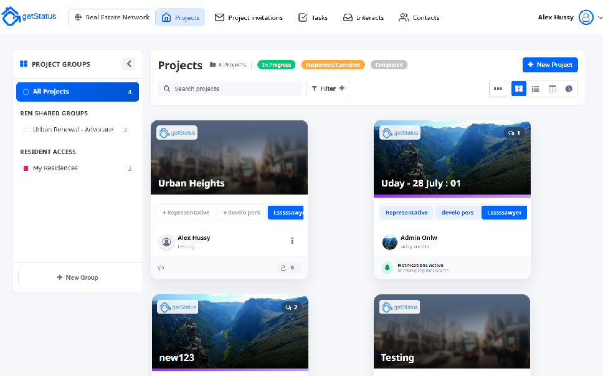Tick the Urban Renewal - Advocate checkbox
This screenshot has width=603, height=376.
pos(26,130)
